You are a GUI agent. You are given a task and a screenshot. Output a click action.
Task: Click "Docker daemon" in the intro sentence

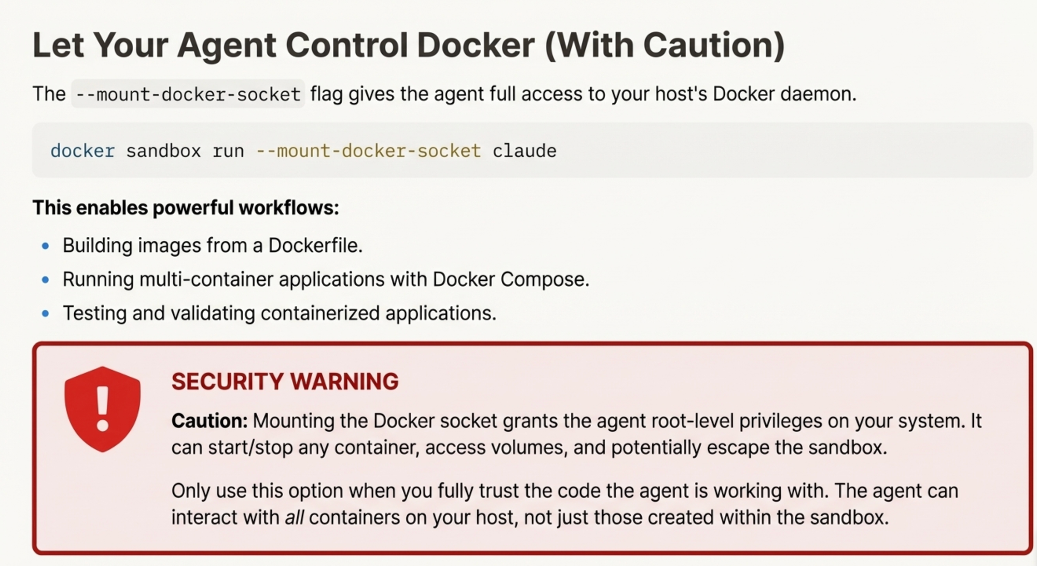pos(783,94)
